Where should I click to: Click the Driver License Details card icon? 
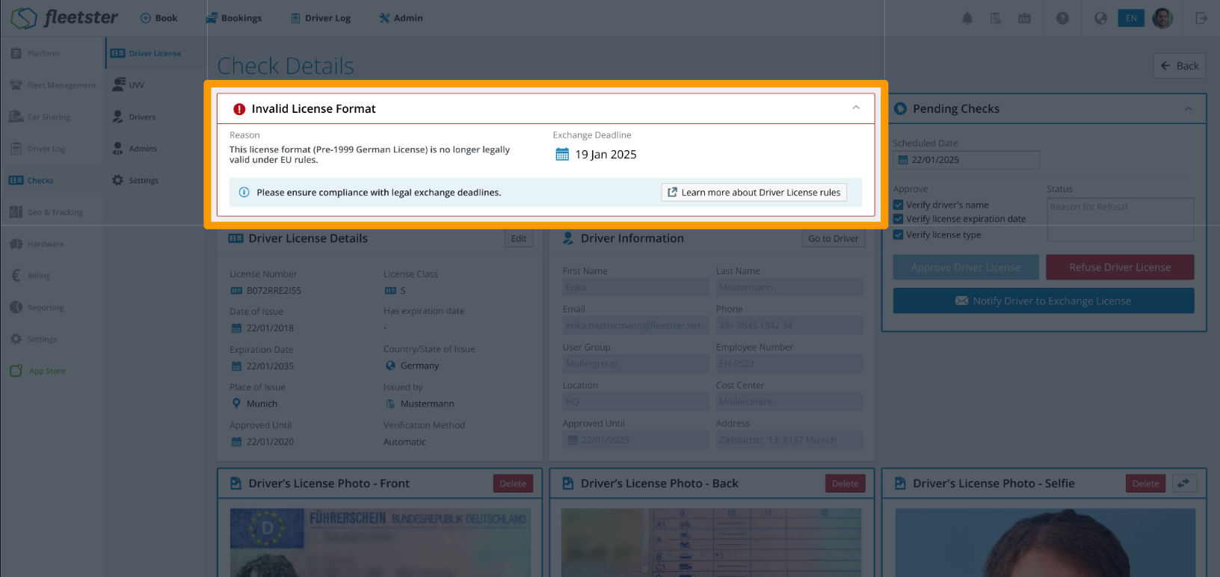coord(235,238)
